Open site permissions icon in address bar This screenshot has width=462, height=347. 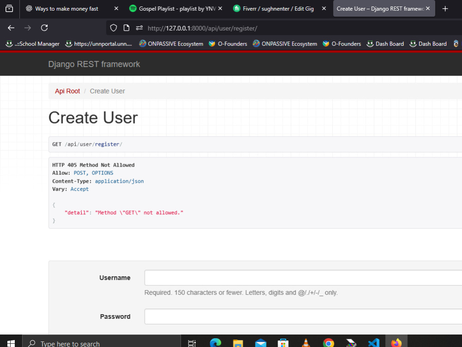(x=140, y=28)
